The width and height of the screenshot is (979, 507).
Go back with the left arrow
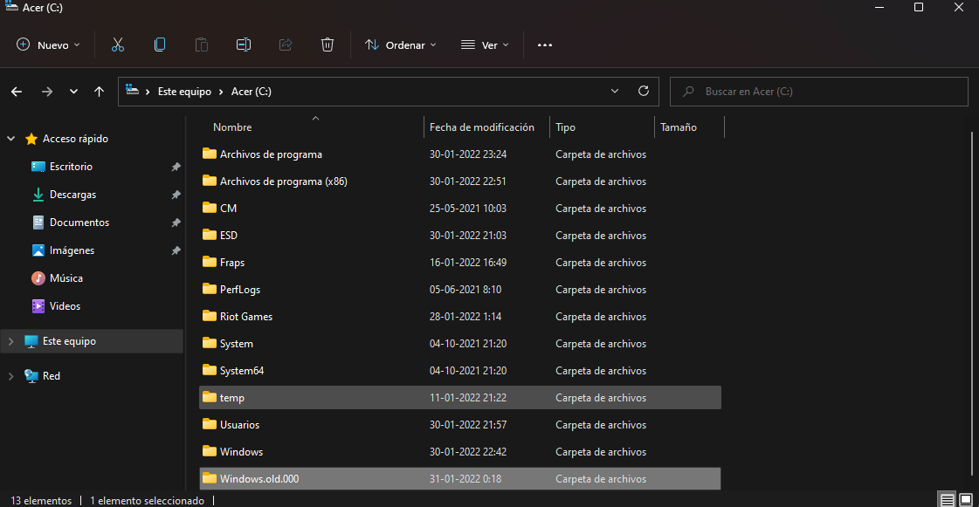(x=17, y=92)
